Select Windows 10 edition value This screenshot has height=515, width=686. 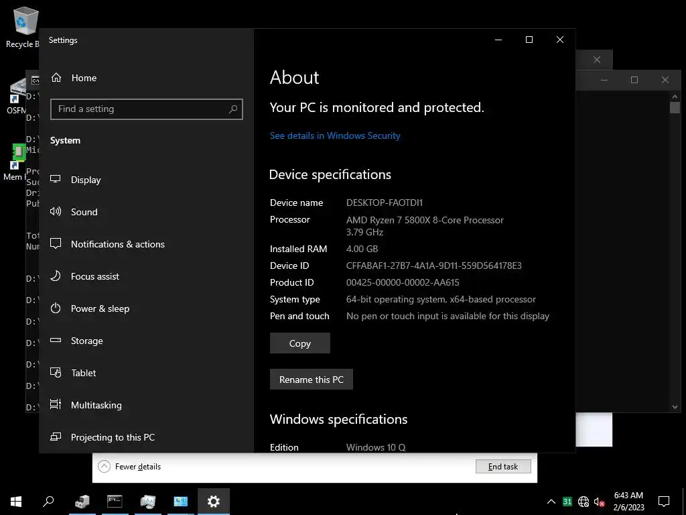coord(376,447)
